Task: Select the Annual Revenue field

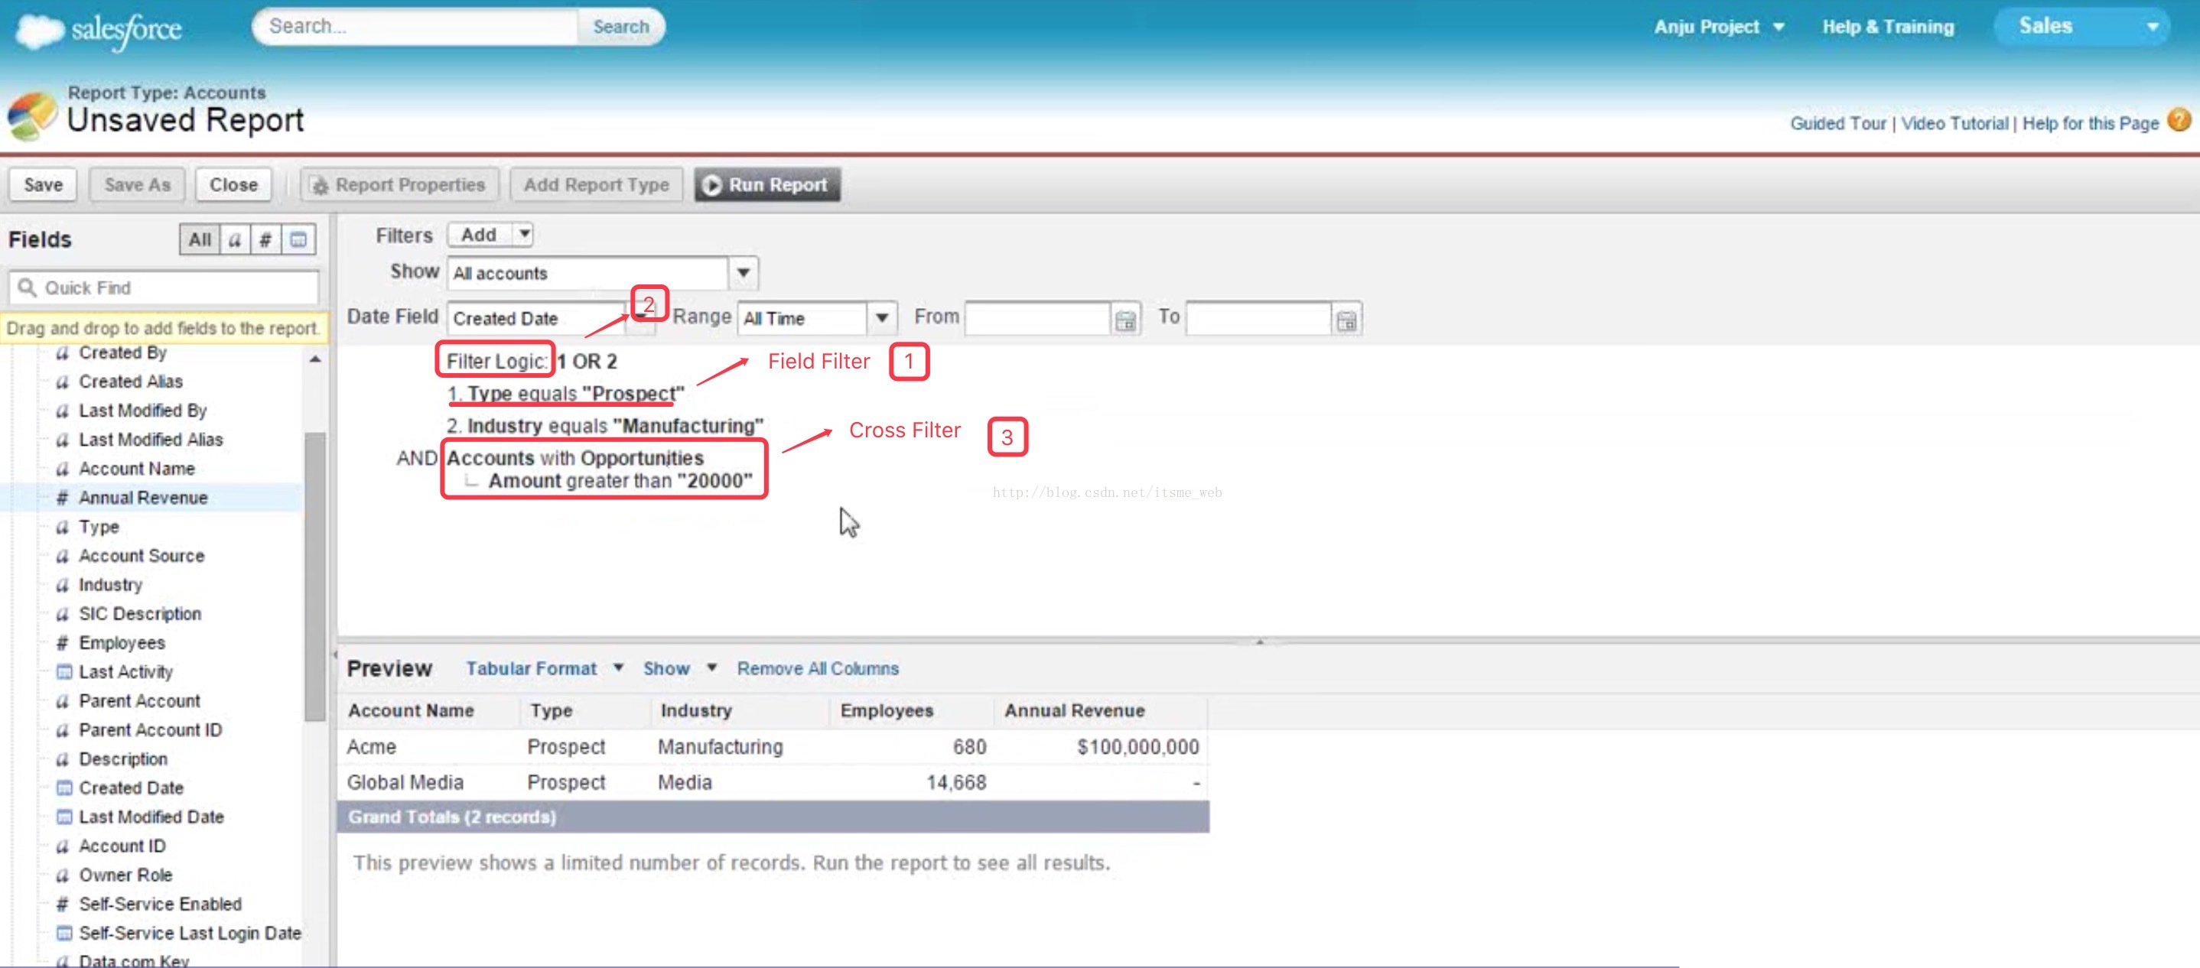Action: 142,498
